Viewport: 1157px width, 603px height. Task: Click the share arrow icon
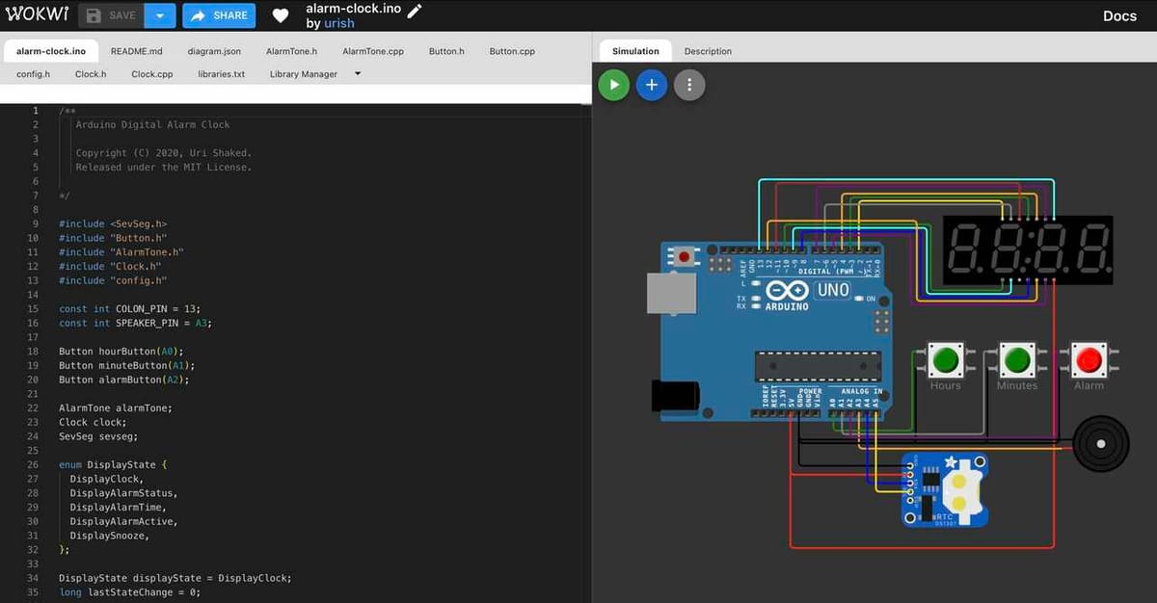click(x=197, y=15)
